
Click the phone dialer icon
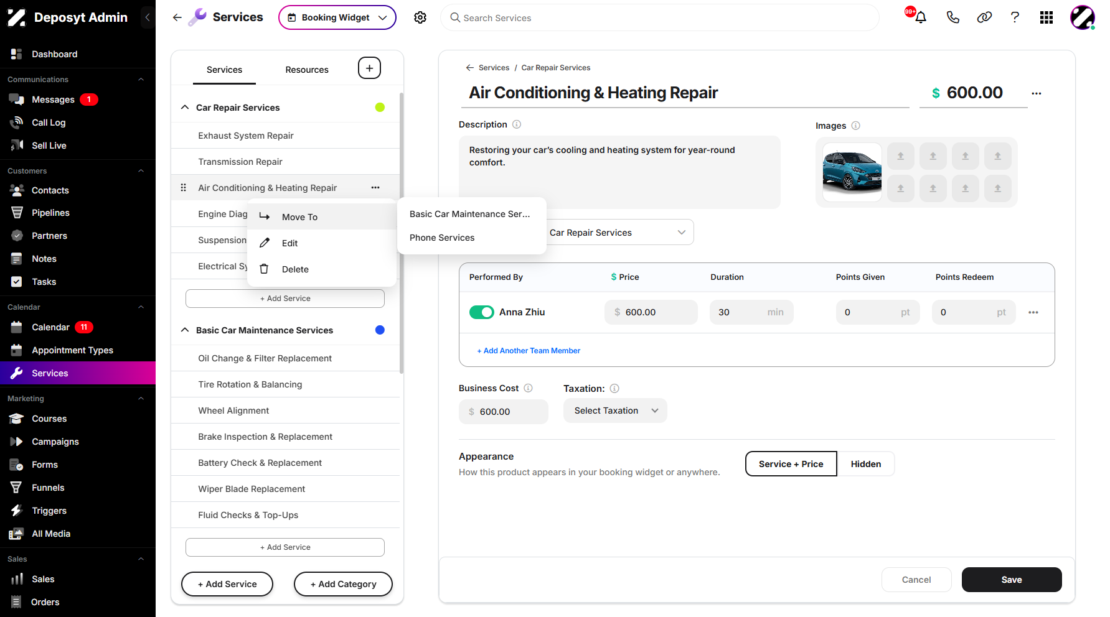(x=952, y=17)
